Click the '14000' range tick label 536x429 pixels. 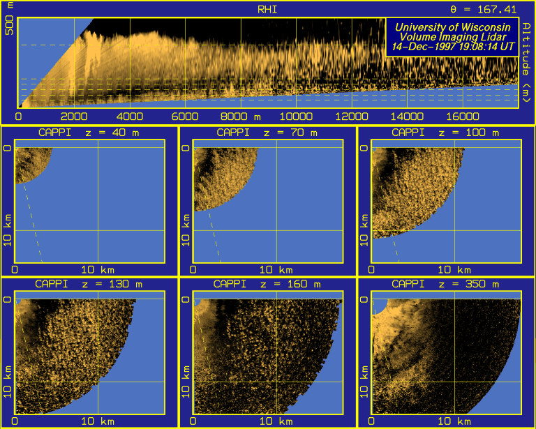coord(407,116)
